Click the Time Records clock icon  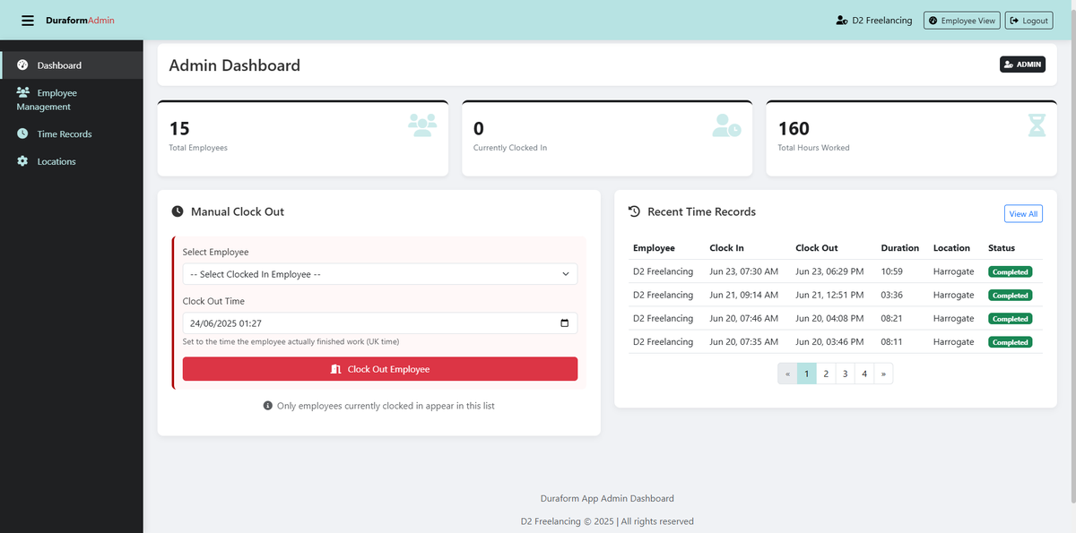tap(22, 134)
